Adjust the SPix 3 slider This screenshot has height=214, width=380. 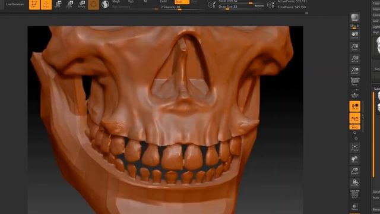click(x=354, y=27)
